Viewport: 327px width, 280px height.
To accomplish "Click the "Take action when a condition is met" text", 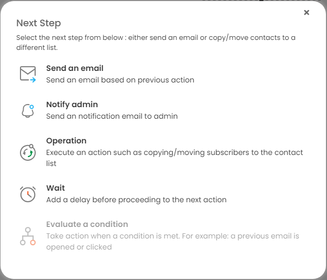I will [x=173, y=241].
